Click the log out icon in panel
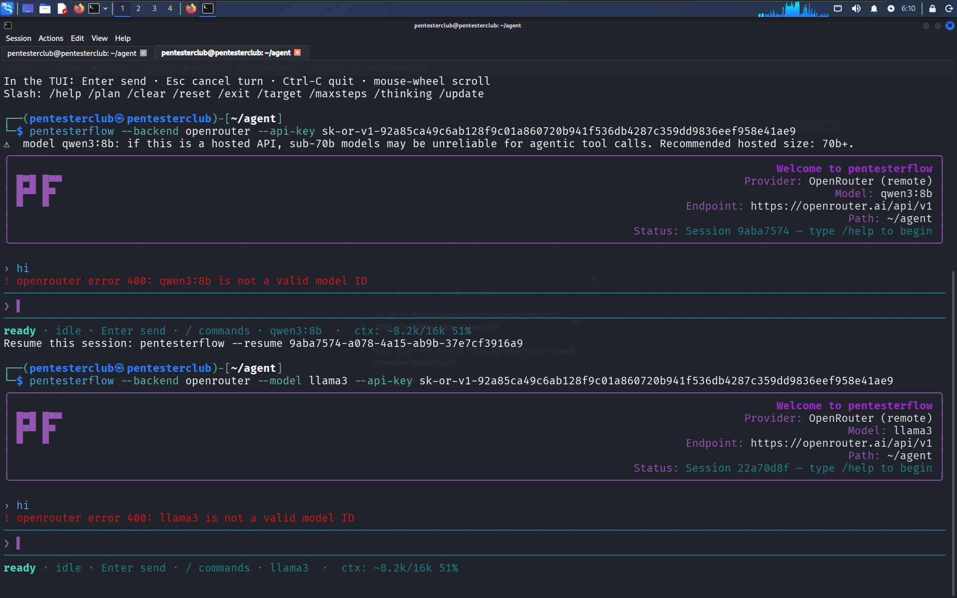Screen dimensions: 957x598 pyautogui.click(x=949, y=8)
